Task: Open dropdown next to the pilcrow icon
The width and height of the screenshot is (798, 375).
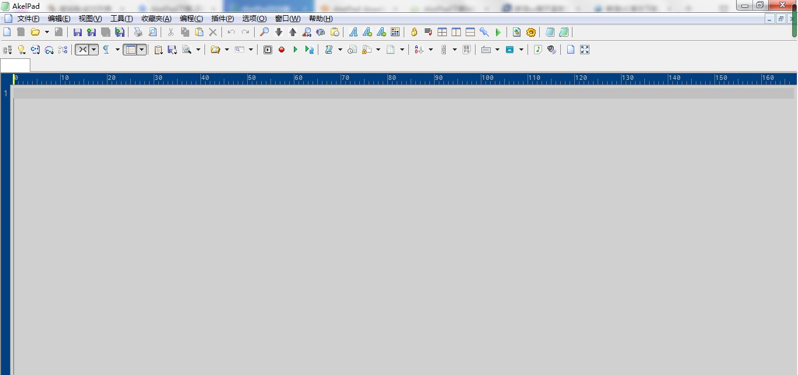Action: pyautogui.click(x=117, y=50)
